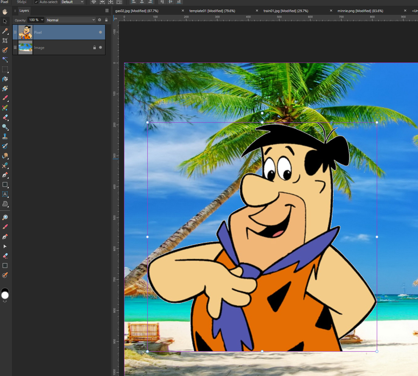Image resolution: width=418 pixels, height=376 pixels.
Task: Select the Flood Fill bucket tool
Action: [5, 79]
